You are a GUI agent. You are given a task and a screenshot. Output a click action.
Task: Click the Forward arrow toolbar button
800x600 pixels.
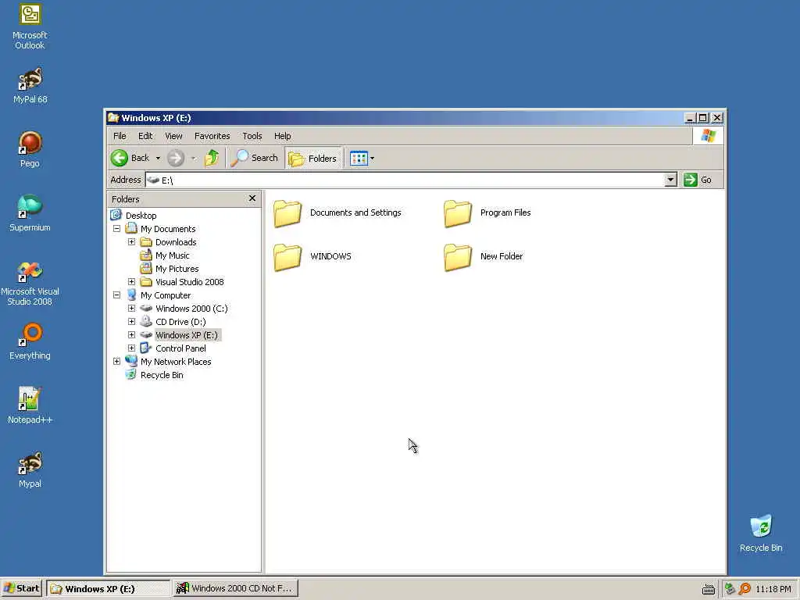point(176,158)
